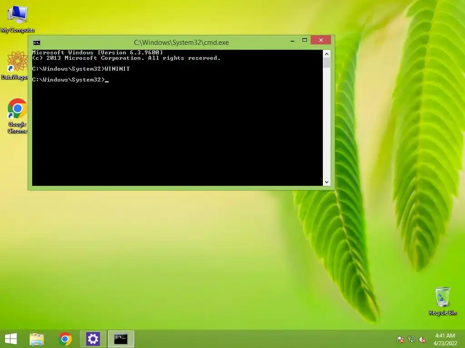
Task: Launch the Google Chrome desktop shortcut
Action: pyautogui.click(x=17, y=116)
